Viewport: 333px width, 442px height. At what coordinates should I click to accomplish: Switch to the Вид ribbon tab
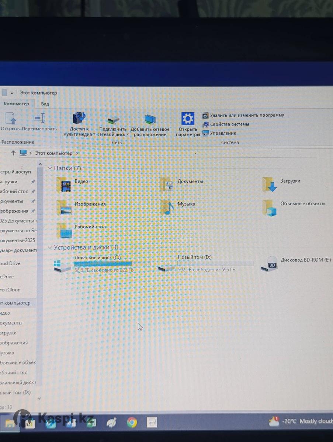coord(45,104)
